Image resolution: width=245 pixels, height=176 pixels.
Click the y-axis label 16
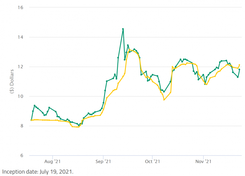tap(21, 7)
